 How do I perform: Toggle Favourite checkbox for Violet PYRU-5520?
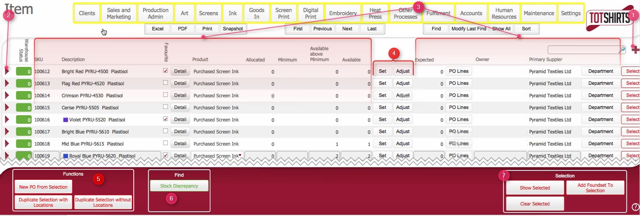[x=166, y=119]
